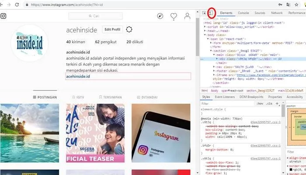This screenshot has width=306, height=175.
Task: Open the Event Listeners tab
Action: point(225,97)
